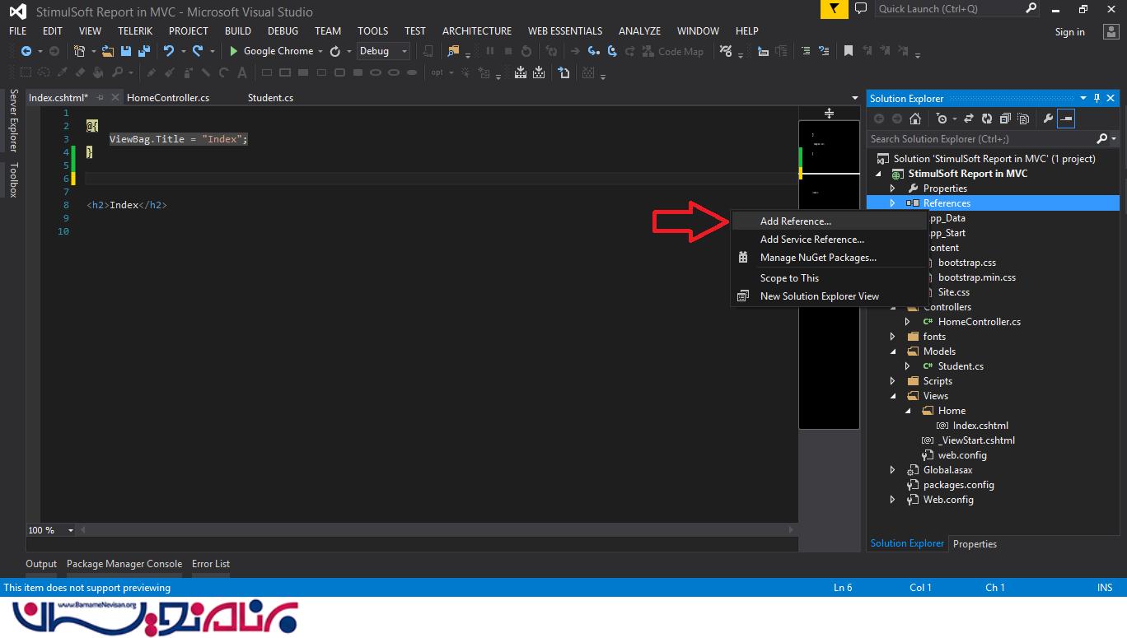Choose Add Reference... from the context menu
The width and height of the screenshot is (1127, 638).
coord(795,221)
